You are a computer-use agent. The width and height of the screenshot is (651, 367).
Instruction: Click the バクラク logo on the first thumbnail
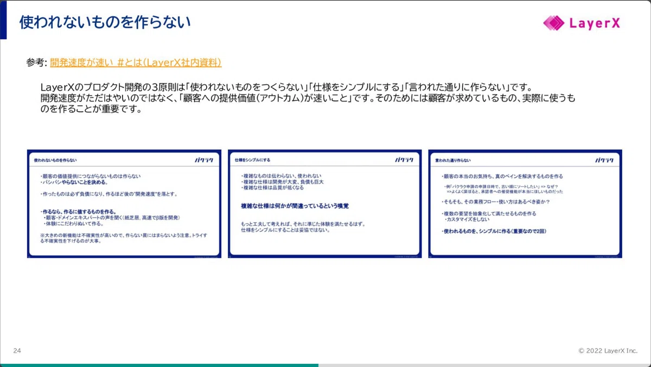pos(205,160)
